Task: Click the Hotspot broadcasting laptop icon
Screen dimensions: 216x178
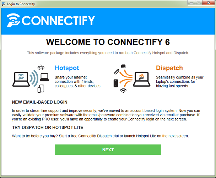Action: click(x=21, y=79)
